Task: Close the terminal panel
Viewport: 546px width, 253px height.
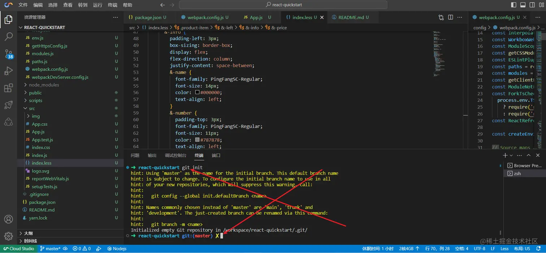Action: [x=538, y=155]
